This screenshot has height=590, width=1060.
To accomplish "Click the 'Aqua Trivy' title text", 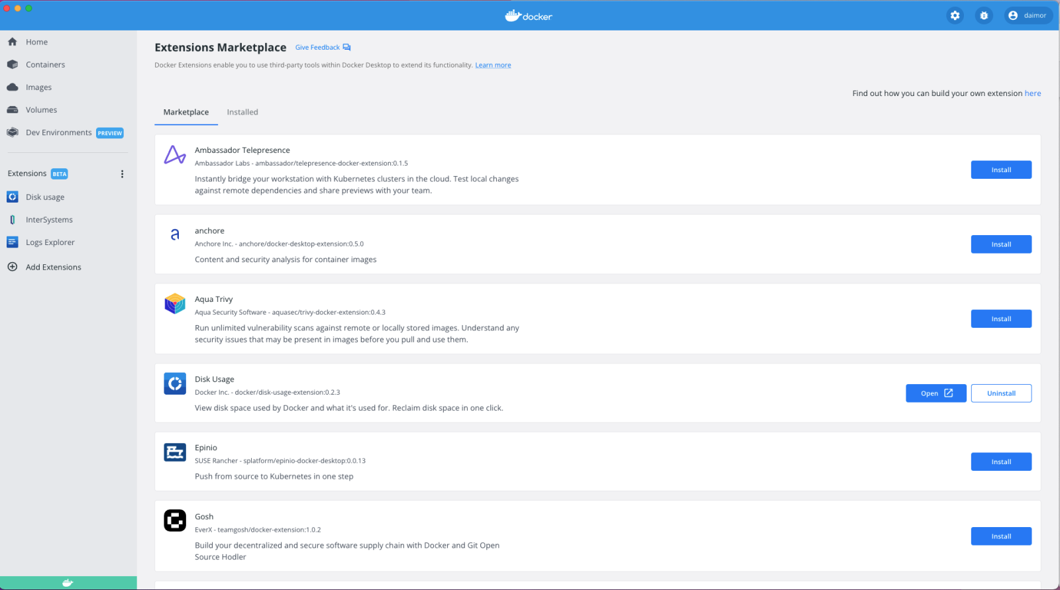I will click(214, 299).
